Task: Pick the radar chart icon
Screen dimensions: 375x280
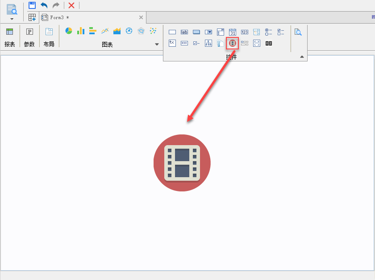Action: coord(141,31)
